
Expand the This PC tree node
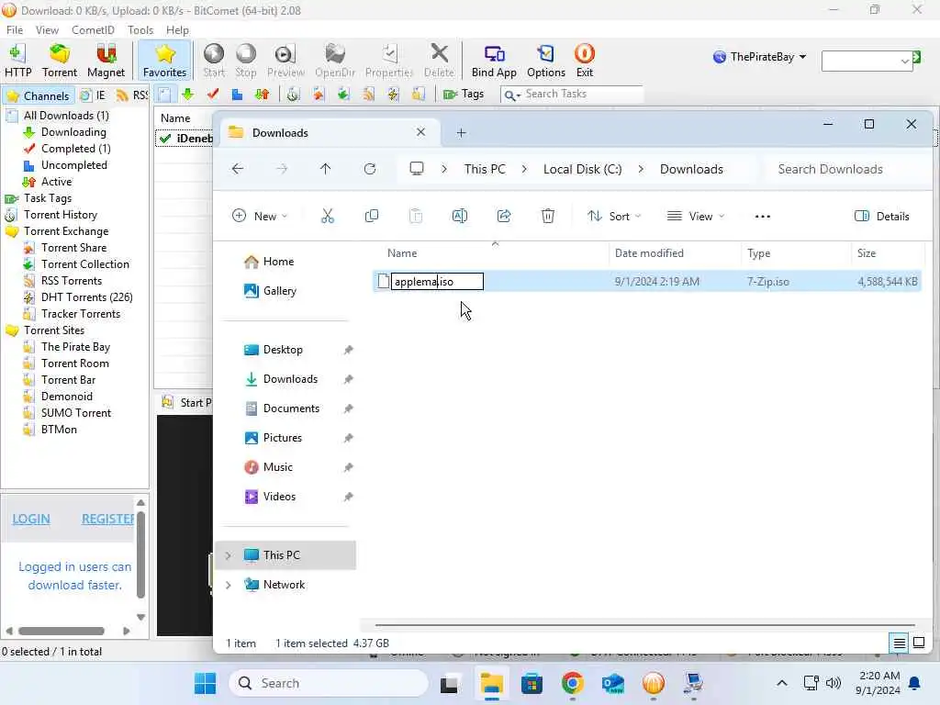coord(229,555)
